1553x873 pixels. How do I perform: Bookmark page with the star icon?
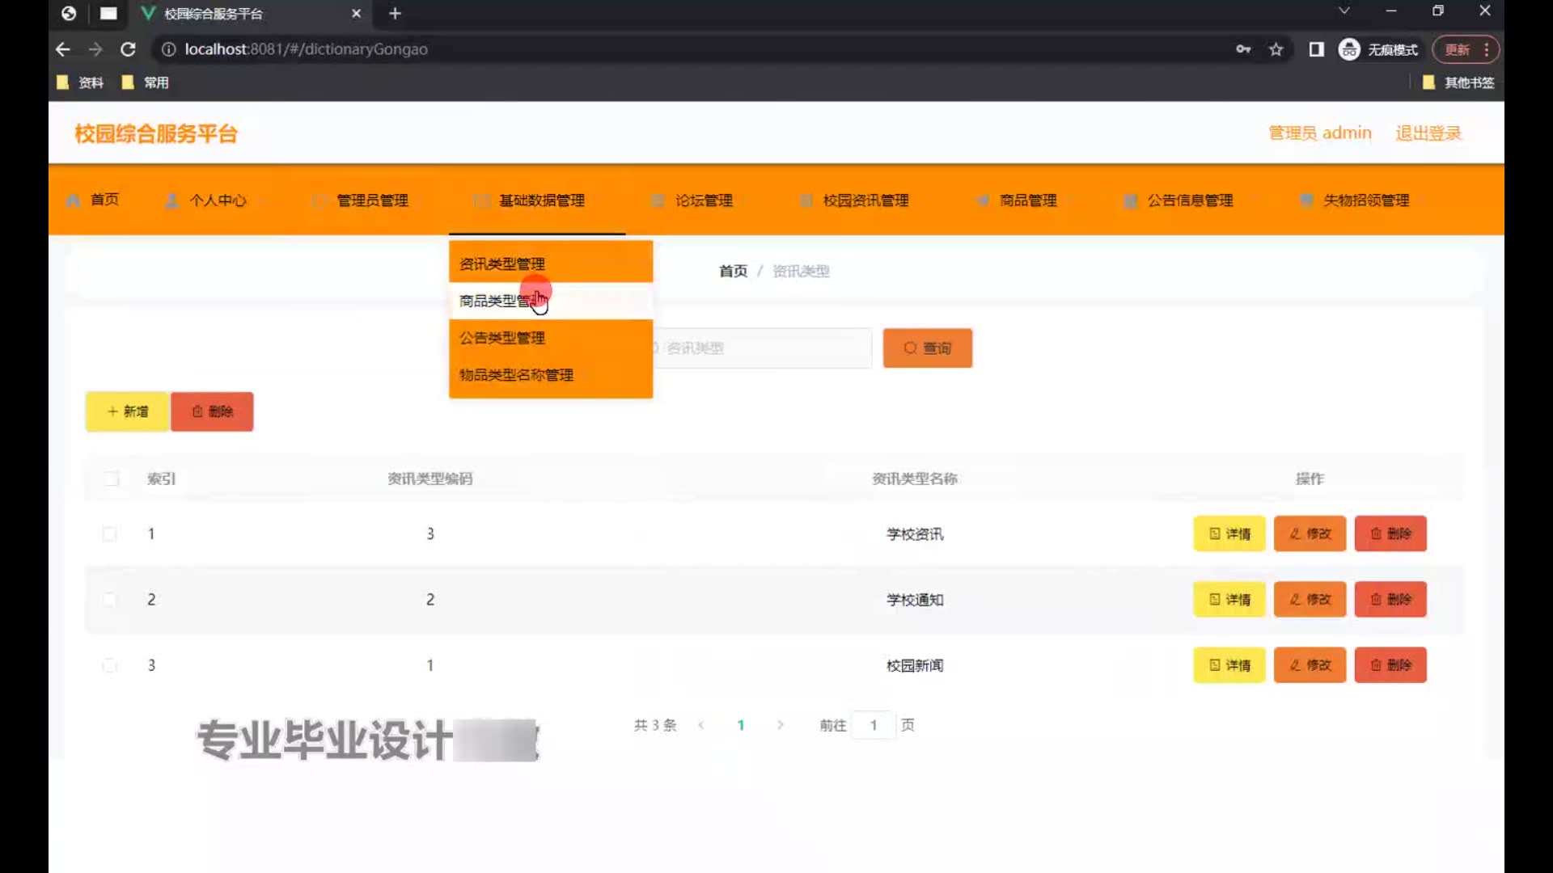pos(1276,49)
